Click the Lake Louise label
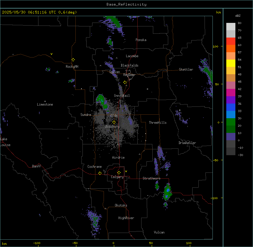The height and width of the screenshot is (247, 253). (5, 142)
